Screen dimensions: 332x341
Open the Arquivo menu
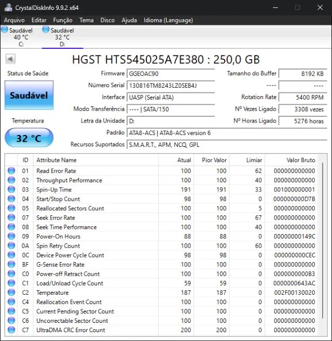point(14,20)
